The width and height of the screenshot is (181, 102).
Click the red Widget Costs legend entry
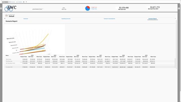94,7
